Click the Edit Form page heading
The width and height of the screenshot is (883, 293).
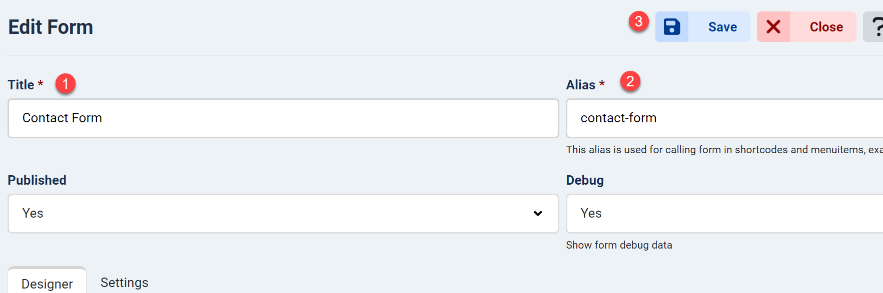coord(51,27)
